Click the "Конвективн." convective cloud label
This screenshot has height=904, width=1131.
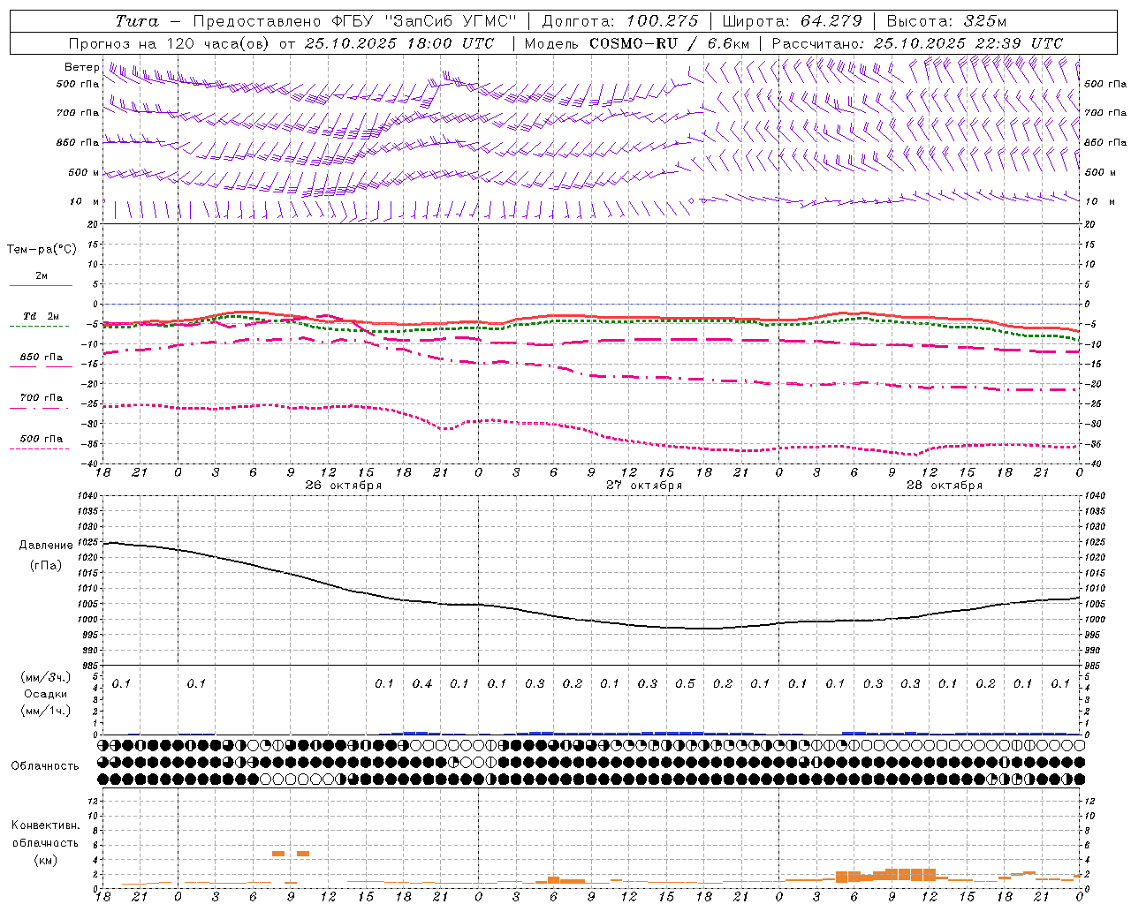coord(45,825)
